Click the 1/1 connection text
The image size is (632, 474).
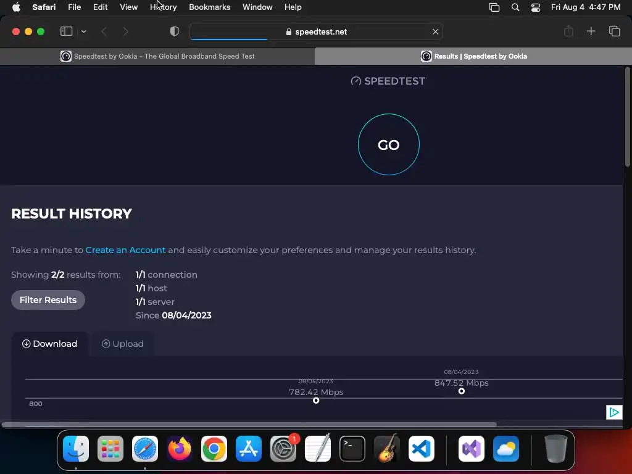(x=167, y=275)
